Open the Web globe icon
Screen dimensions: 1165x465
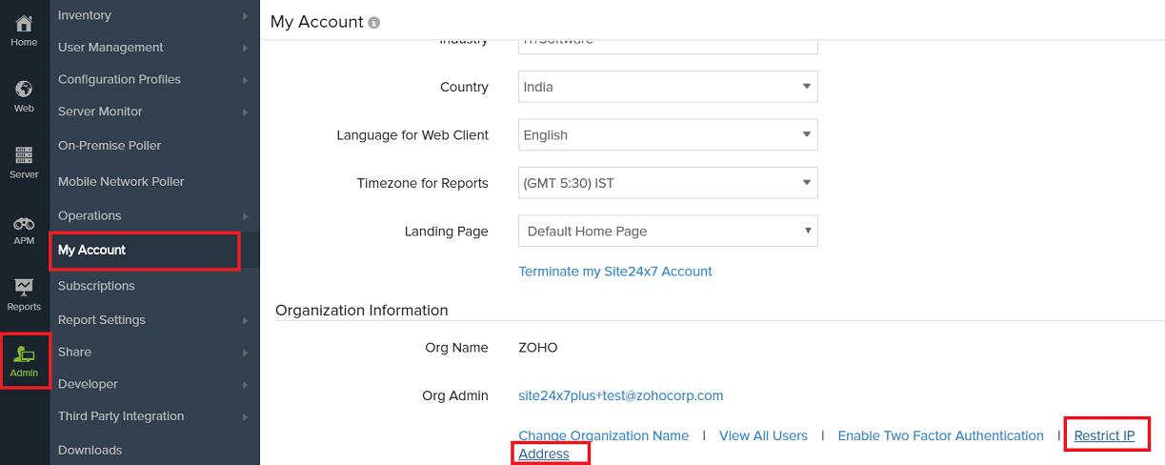pos(24,90)
